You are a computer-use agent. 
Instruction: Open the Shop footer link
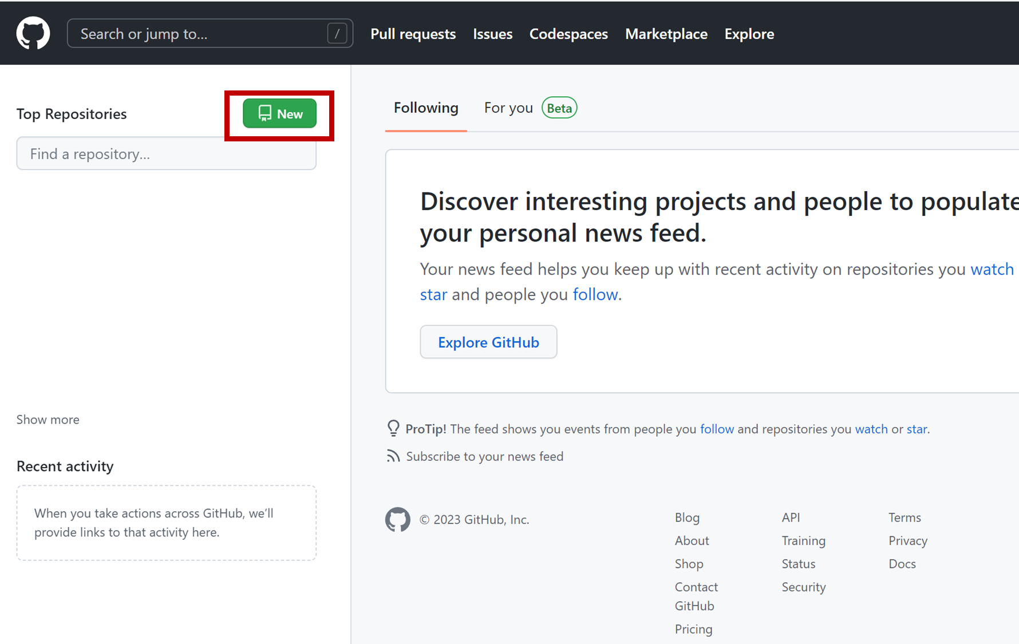tap(689, 564)
